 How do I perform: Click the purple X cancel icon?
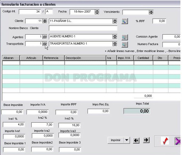177,141
